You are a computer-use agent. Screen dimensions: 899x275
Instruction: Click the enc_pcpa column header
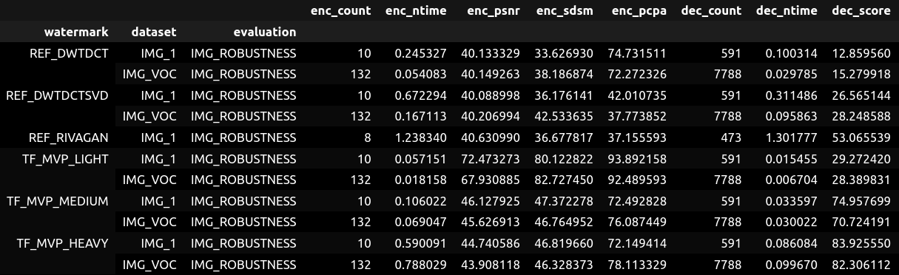[640, 10]
